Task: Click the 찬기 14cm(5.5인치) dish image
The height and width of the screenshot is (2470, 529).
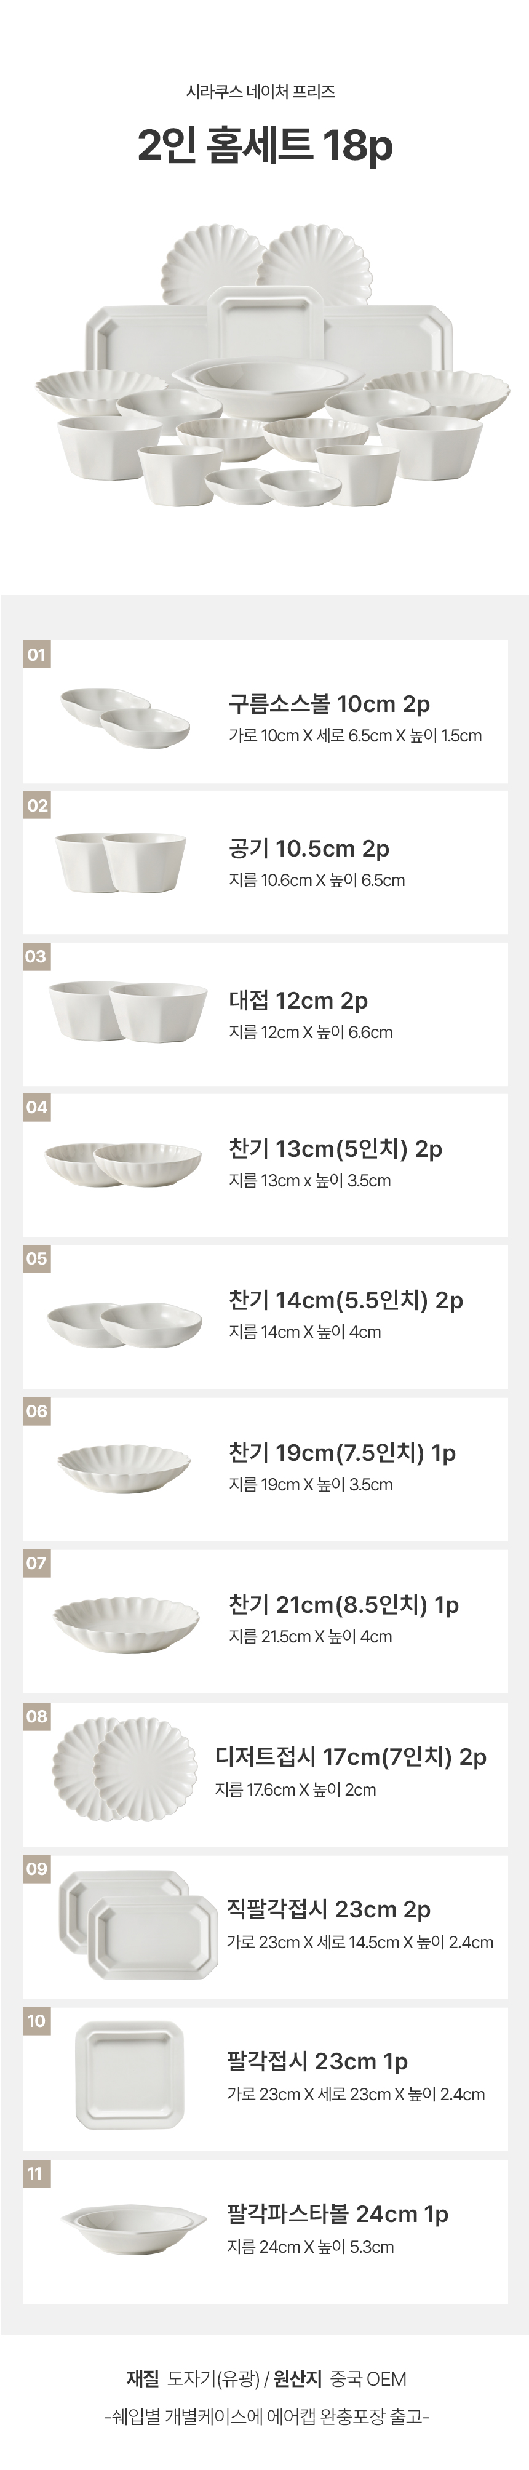Action: [x=125, y=1324]
